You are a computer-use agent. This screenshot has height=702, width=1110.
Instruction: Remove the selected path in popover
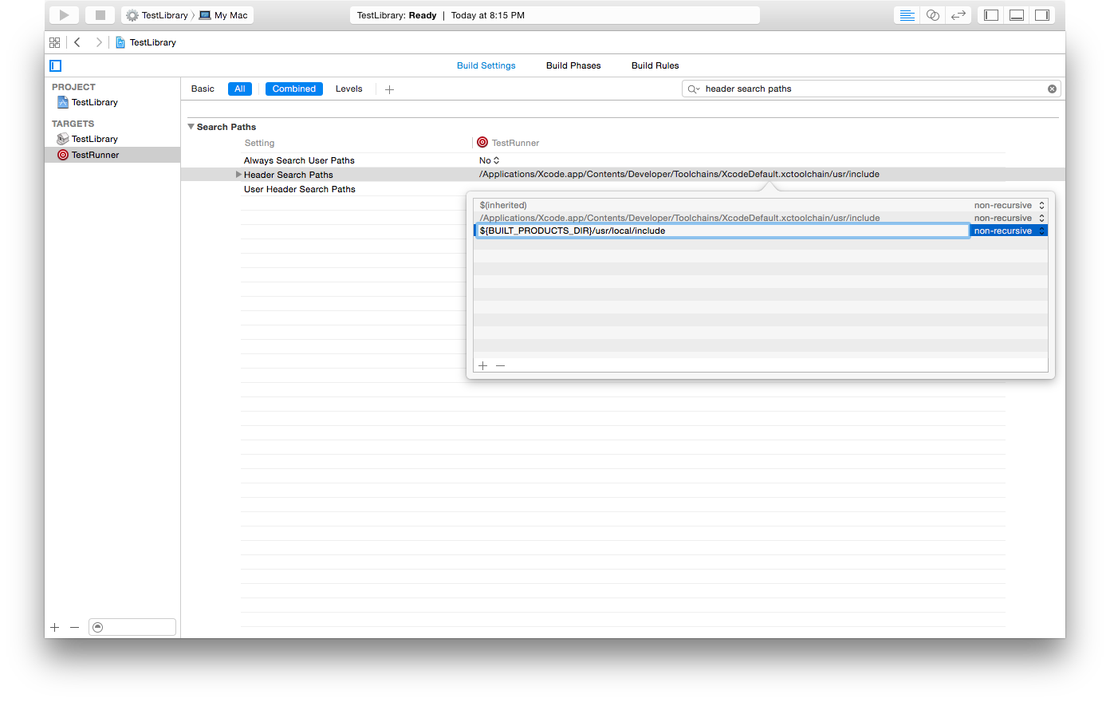(501, 365)
